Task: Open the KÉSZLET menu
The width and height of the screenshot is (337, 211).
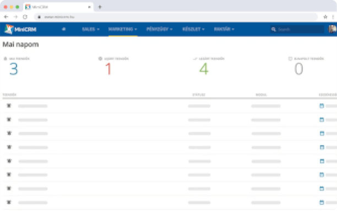Action: [193, 29]
